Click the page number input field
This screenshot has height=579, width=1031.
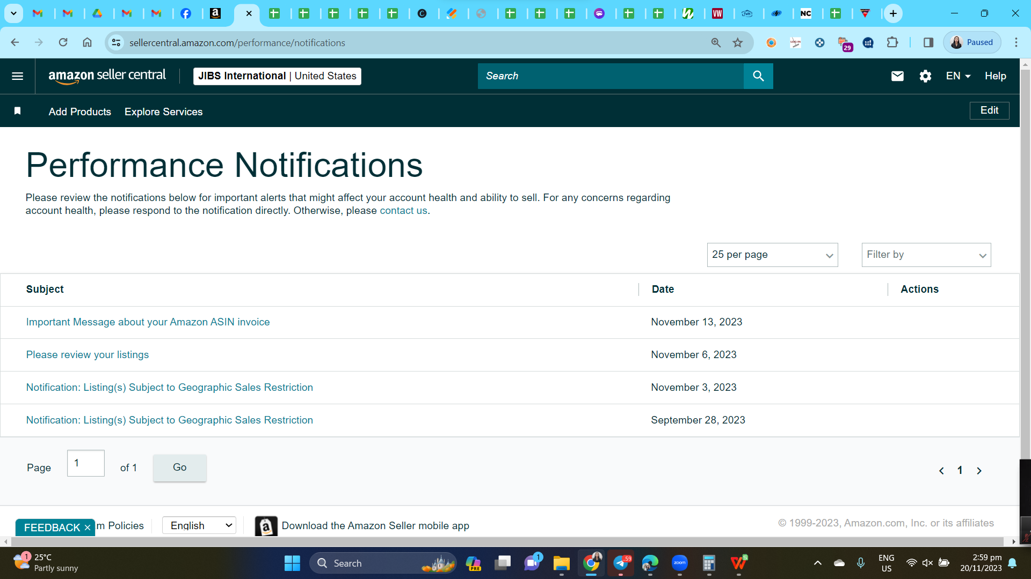coord(86,463)
